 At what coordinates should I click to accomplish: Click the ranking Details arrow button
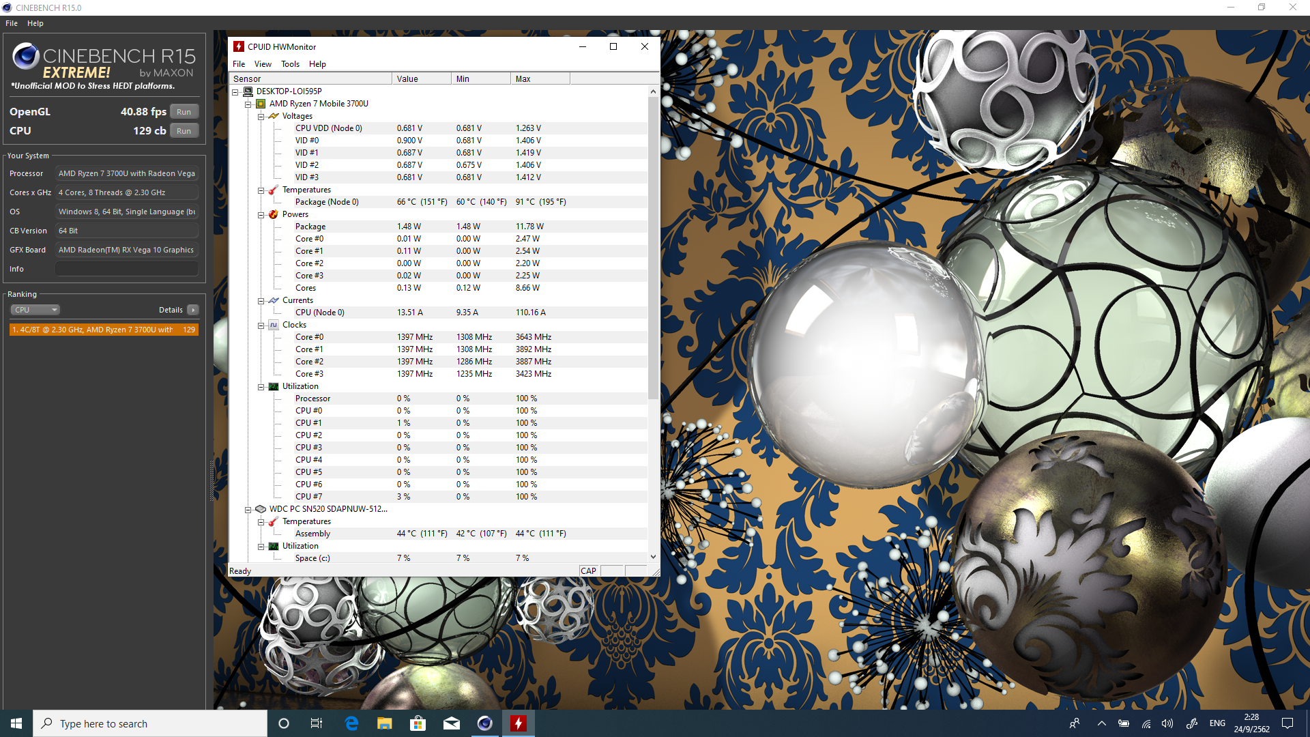193,310
